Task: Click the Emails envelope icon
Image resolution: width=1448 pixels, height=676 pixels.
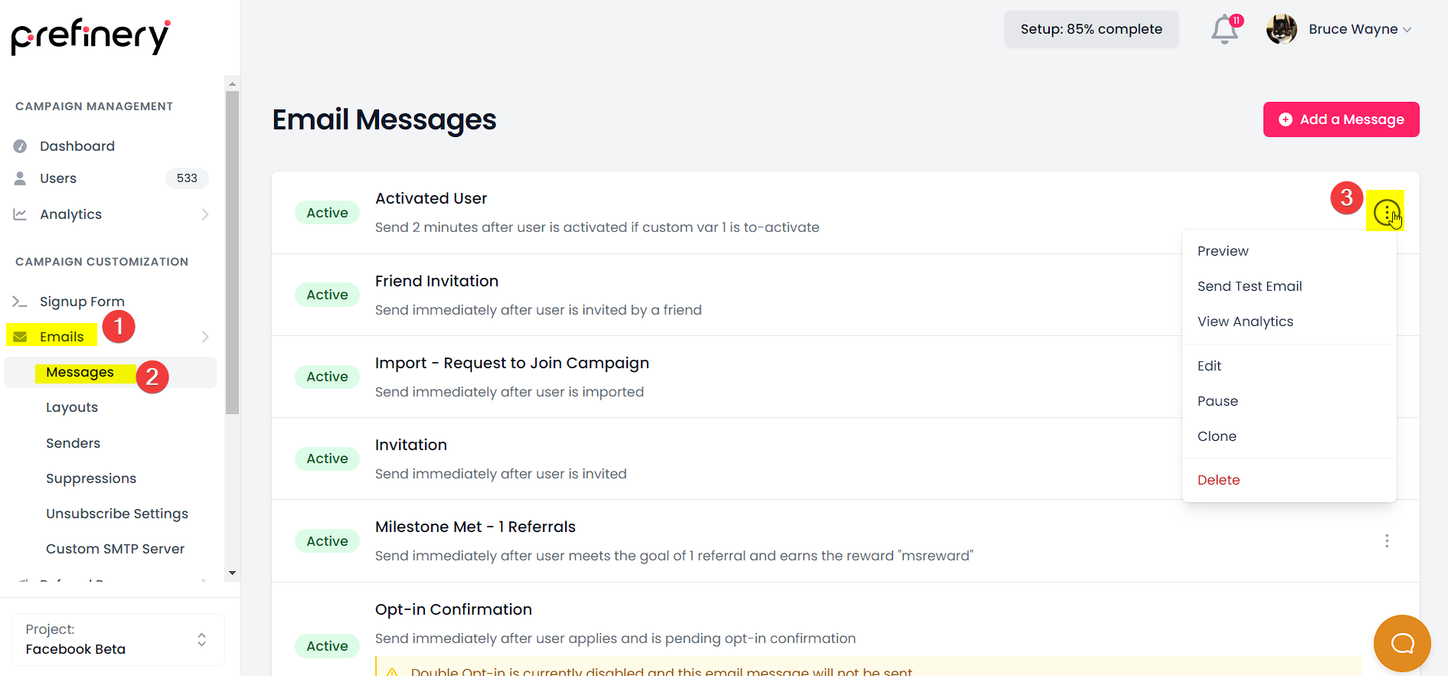Action: [20, 337]
